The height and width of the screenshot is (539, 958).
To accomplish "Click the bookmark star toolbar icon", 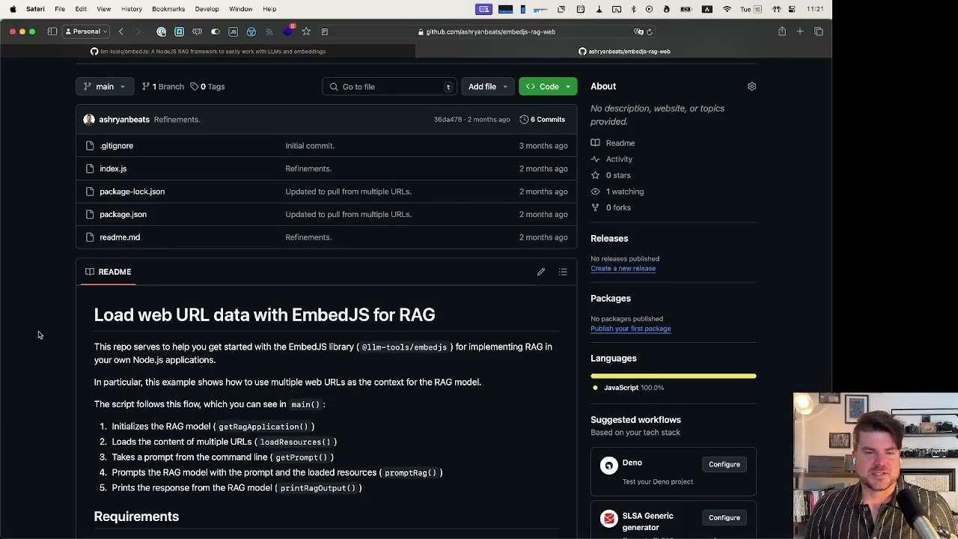I will (x=306, y=31).
